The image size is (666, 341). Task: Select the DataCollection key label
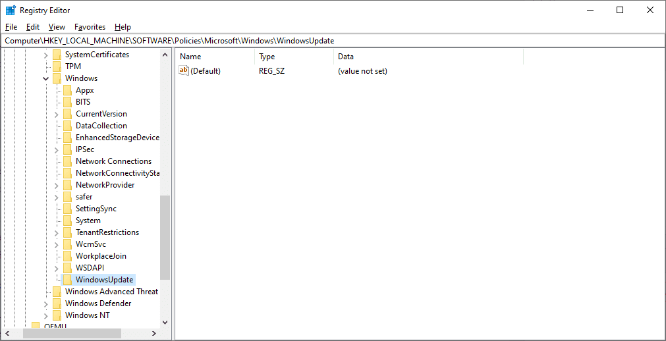(x=101, y=126)
